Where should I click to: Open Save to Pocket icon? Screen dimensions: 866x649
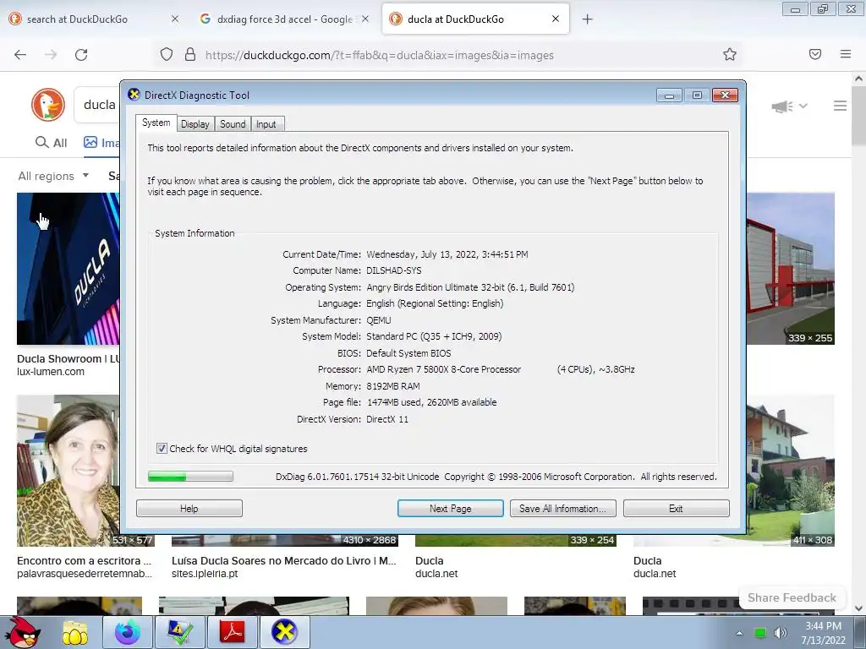coord(815,54)
